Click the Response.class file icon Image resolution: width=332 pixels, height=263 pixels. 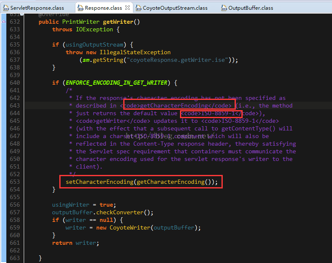[80, 8]
